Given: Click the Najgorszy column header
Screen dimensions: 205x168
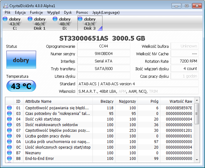Looking at the screenshot, I should click(126, 101).
